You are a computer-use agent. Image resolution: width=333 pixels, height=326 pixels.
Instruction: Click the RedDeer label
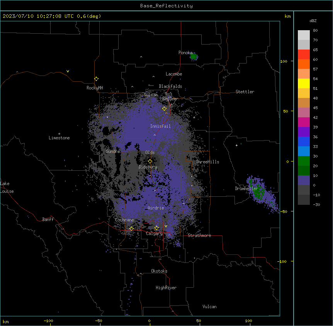(x=170, y=99)
